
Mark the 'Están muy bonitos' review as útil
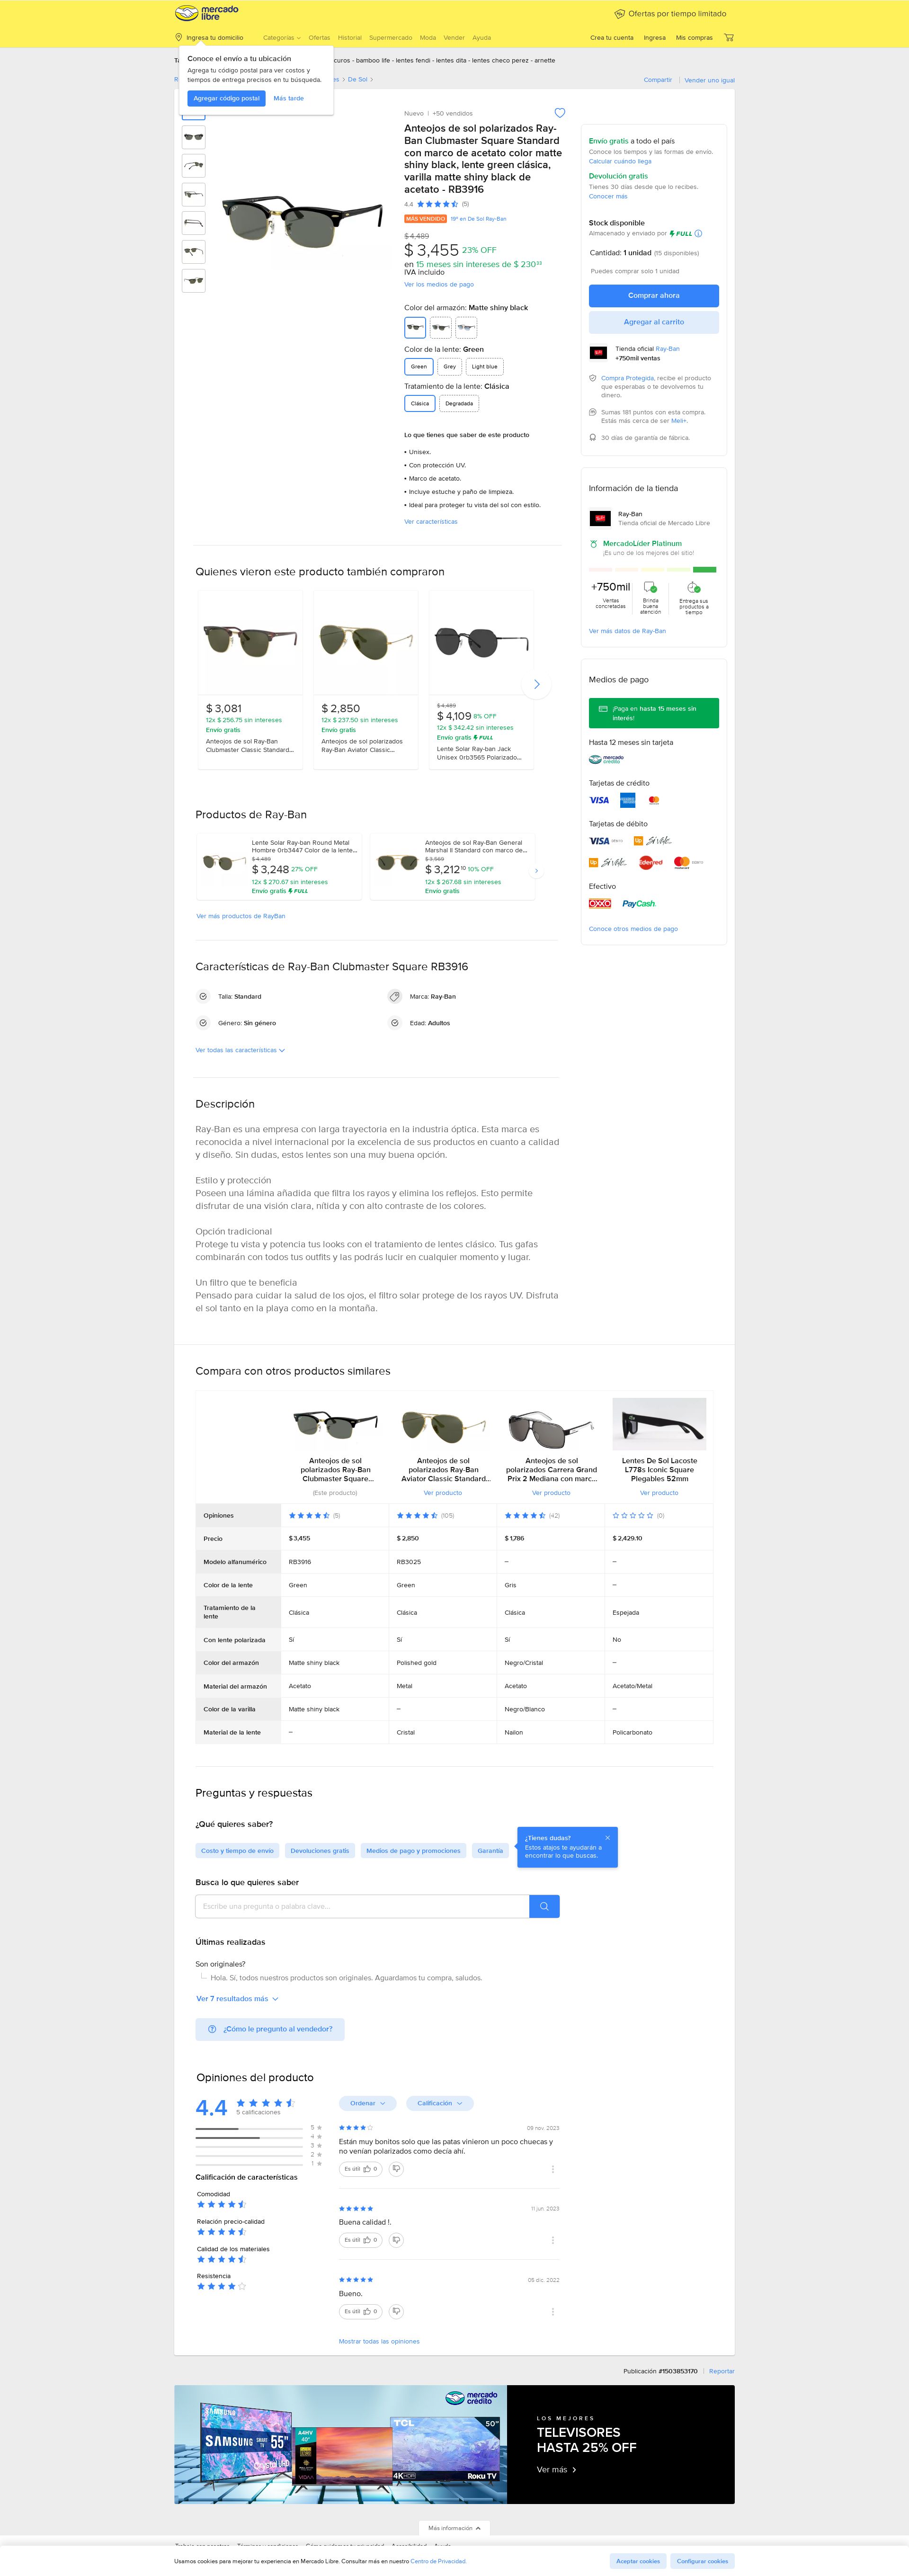361,2169
